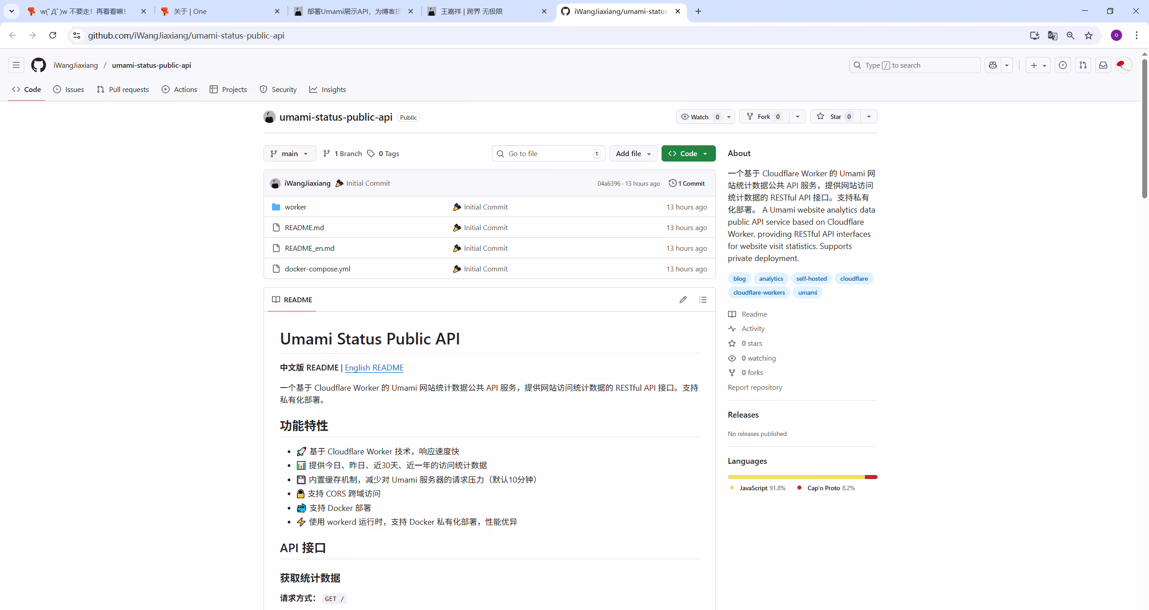Bookmark this page with the star icon
1149x610 pixels.
1088,35
